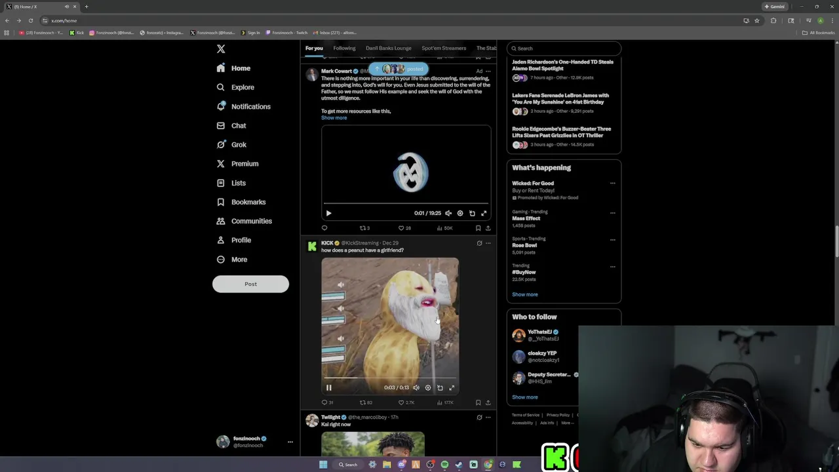Open Explore in the sidebar
Screen dimensions: 839x472
point(235,87)
